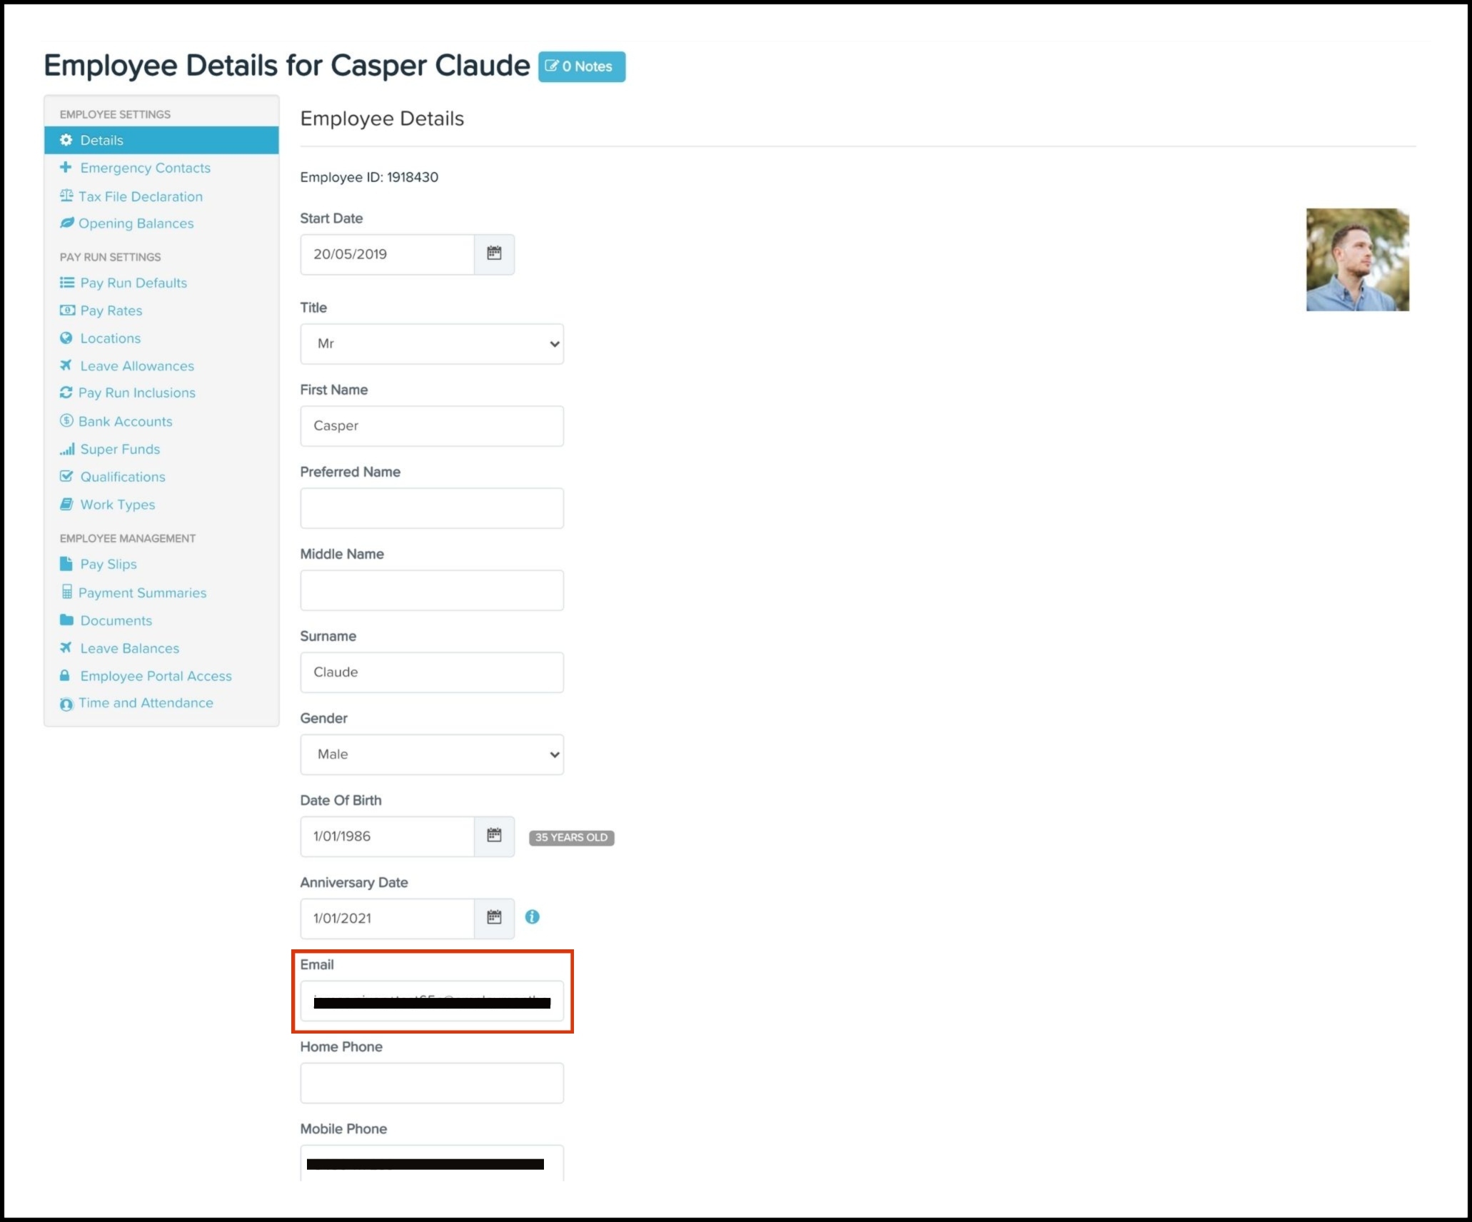This screenshot has height=1222, width=1472.
Task: Click the Documents folder icon
Action: click(x=66, y=620)
